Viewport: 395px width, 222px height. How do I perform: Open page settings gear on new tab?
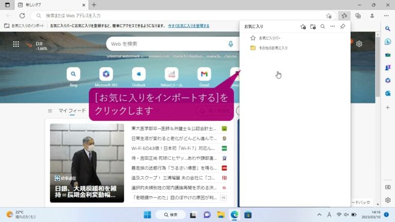(x=359, y=44)
